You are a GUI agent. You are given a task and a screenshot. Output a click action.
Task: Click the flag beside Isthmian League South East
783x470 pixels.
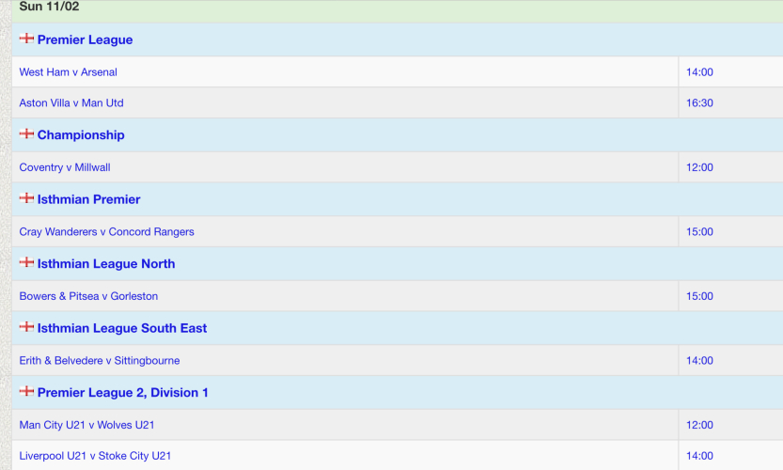(x=26, y=327)
